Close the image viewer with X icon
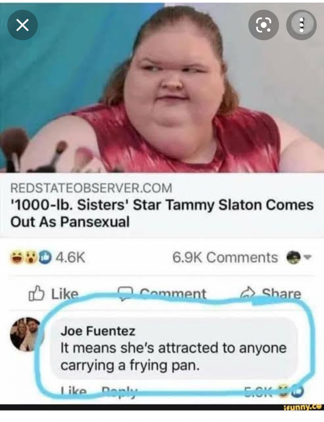This screenshot has width=324, height=422. click(22, 25)
